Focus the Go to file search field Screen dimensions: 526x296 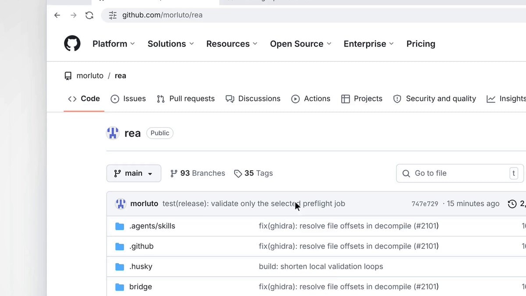coord(460,173)
